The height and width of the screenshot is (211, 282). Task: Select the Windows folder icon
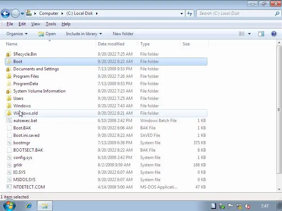pos(9,106)
